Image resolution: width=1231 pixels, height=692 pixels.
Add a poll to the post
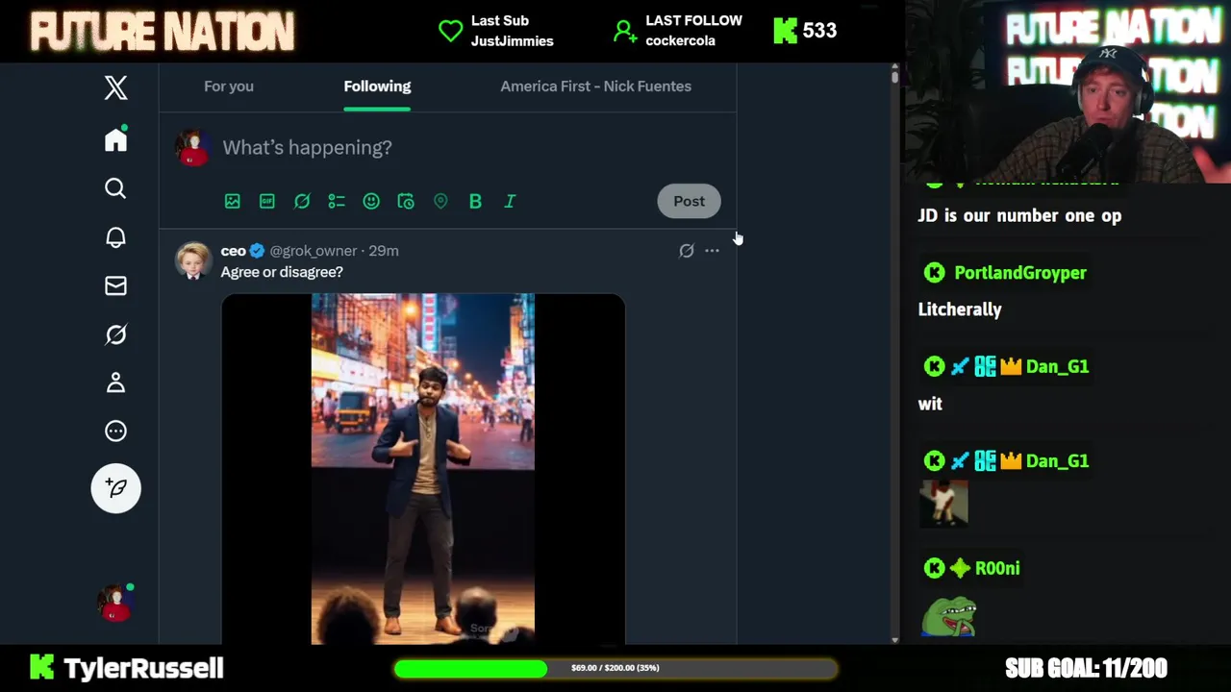[337, 201]
